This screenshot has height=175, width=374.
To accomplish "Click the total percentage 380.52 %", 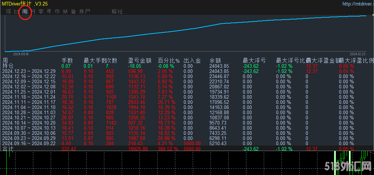I will click(x=168, y=149).
